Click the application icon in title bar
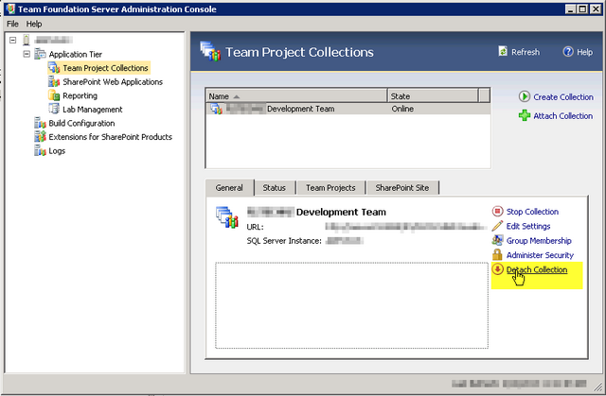This screenshot has width=606, height=396. [x=10, y=9]
